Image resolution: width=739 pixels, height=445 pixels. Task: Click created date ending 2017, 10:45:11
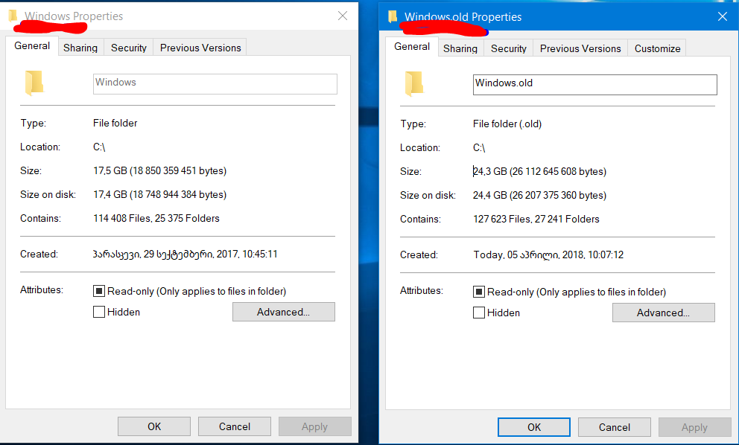pyautogui.click(x=185, y=254)
